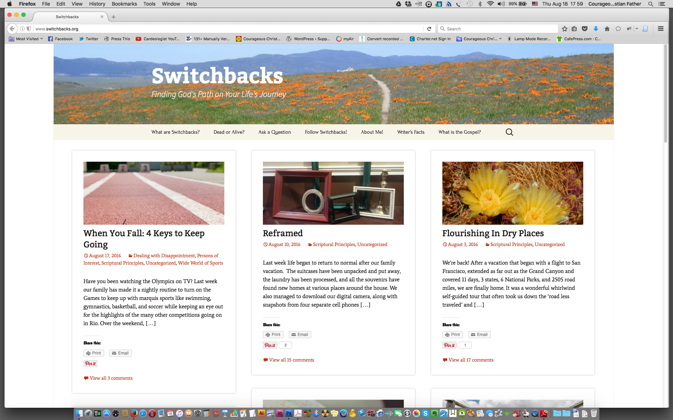Click the History menu item
The width and height of the screenshot is (673, 420).
click(97, 4)
